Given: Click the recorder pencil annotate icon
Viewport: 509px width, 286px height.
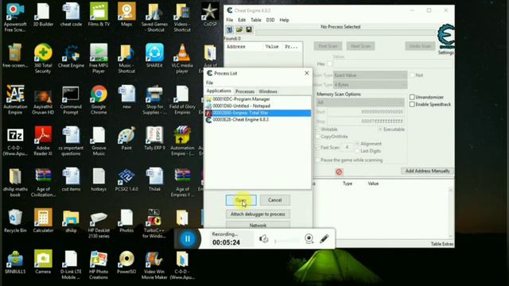Looking at the screenshot, I should point(324,238).
